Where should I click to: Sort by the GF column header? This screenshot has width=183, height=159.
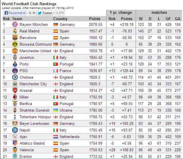click(168, 19)
